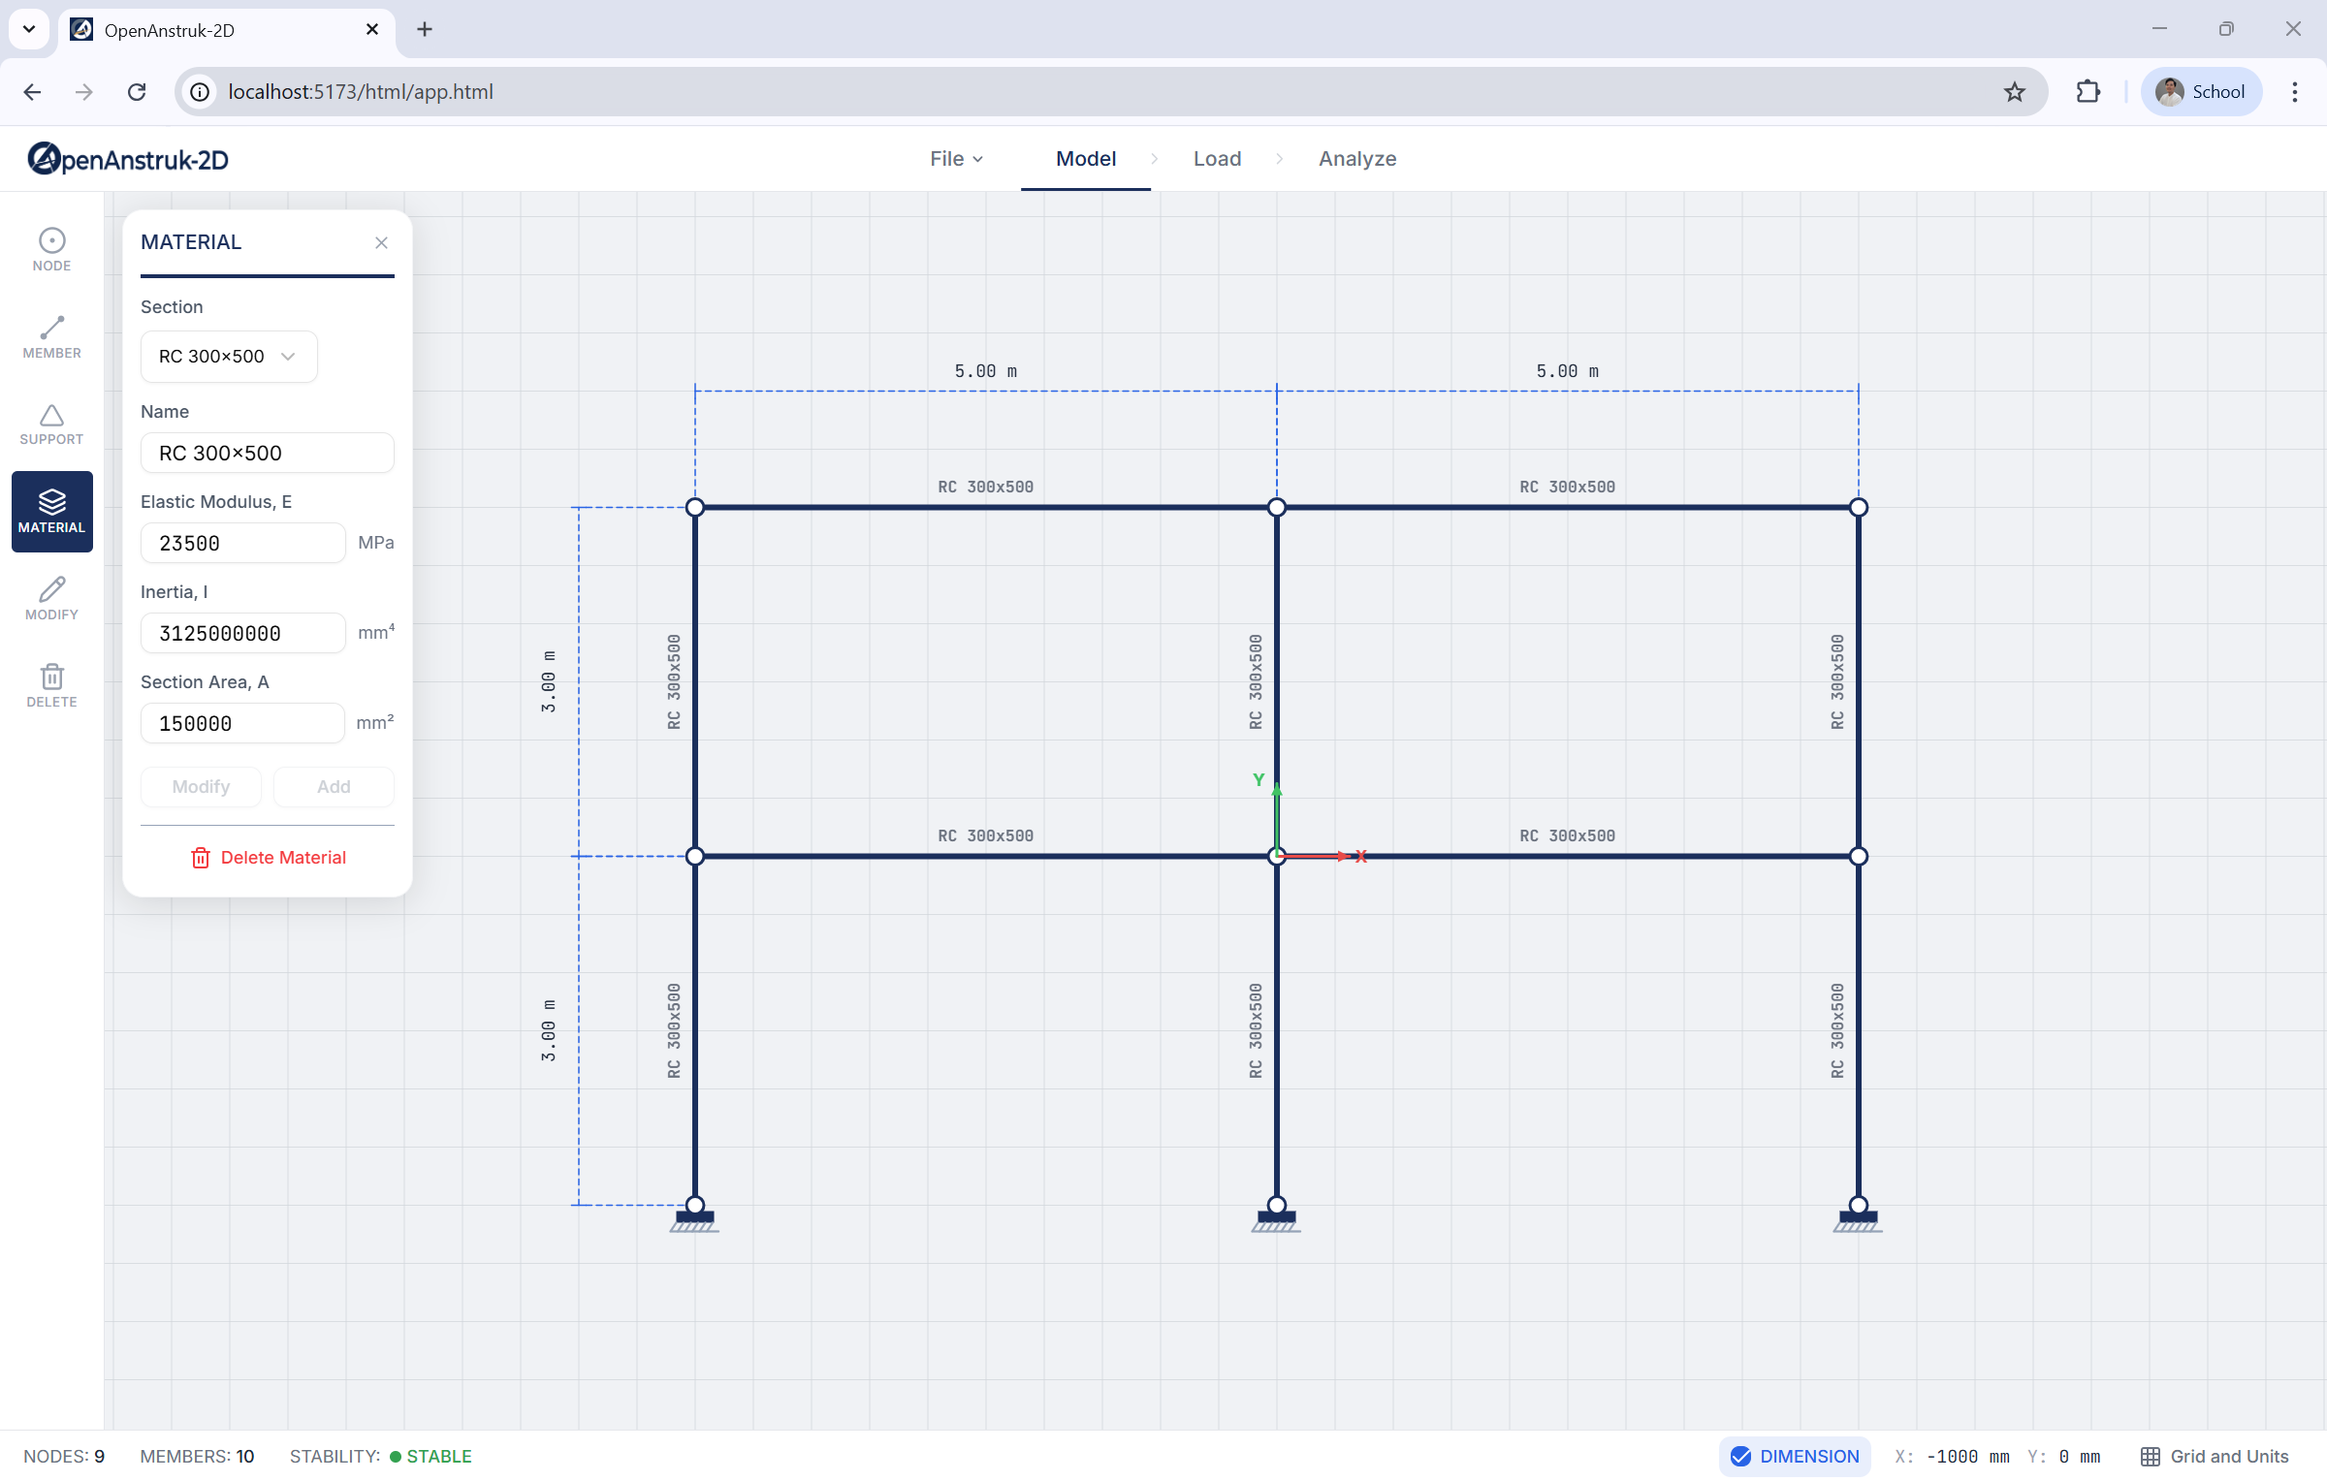The width and height of the screenshot is (2327, 1481).
Task: Click the right mid-level node
Action: click(x=1859, y=856)
